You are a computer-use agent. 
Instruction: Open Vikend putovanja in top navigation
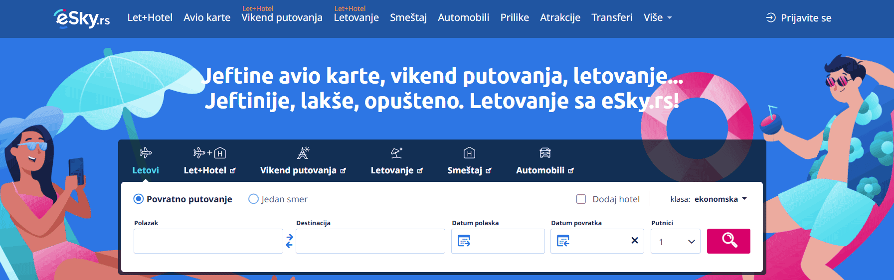(x=282, y=18)
